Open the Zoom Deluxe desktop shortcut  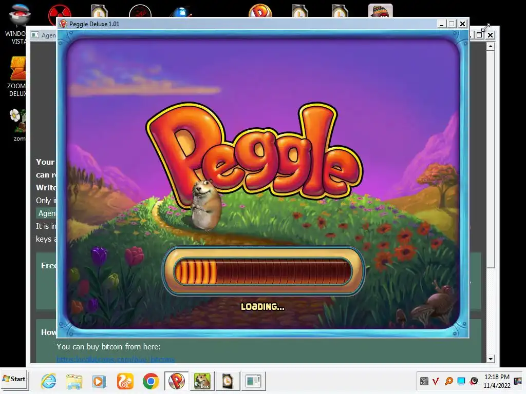tap(17, 76)
